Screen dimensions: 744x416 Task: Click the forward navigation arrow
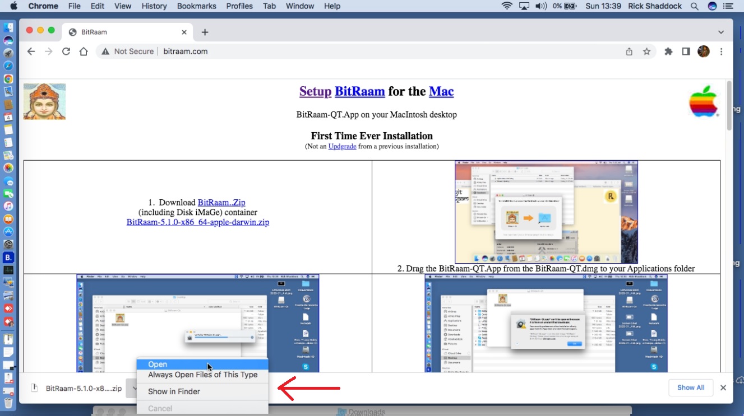coord(49,52)
